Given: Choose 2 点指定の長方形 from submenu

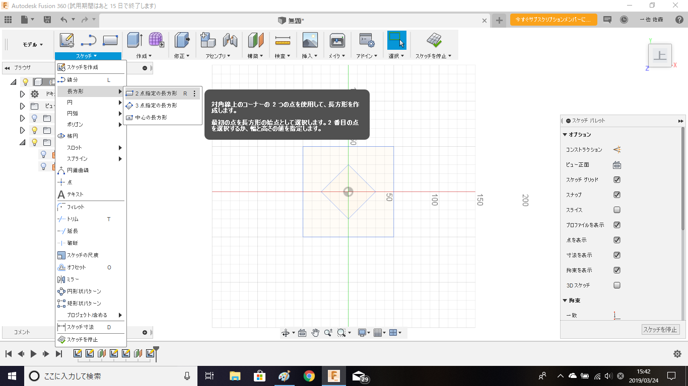Looking at the screenshot, I should coord(162,93).
